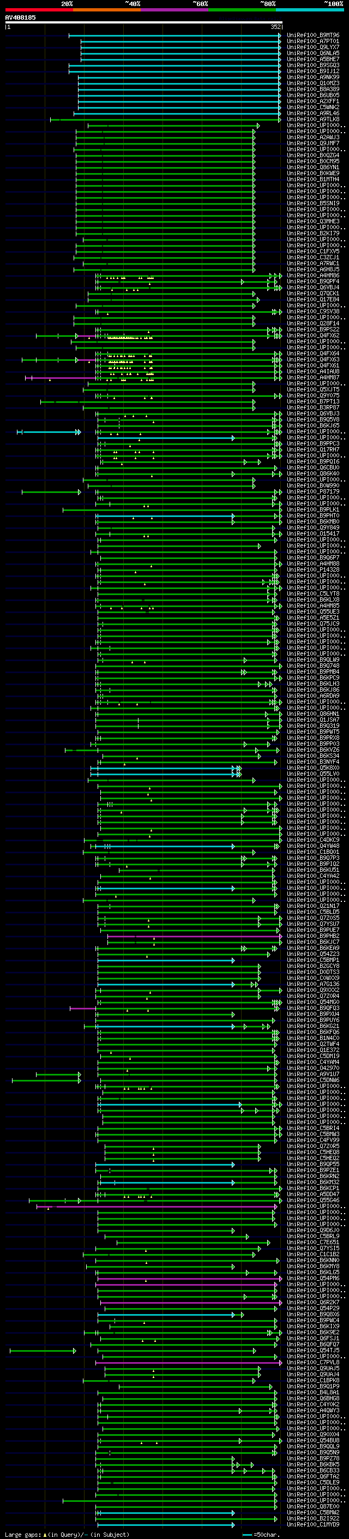Pick the UniRef100_B6KBK5 entry
Screen dimensions: 349x1539
(x=312, y=1464)
